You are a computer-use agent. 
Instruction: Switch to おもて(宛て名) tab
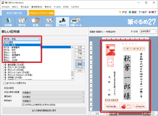click(15, 13)
